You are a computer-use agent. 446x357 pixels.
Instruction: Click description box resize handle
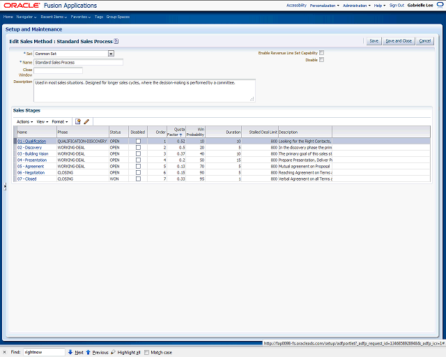[252, 99]
